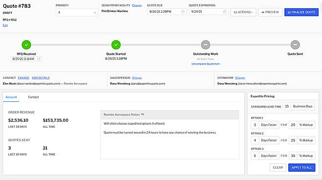Change the Salesperson
Screen dimensions: 322x180
pos(137,78)
